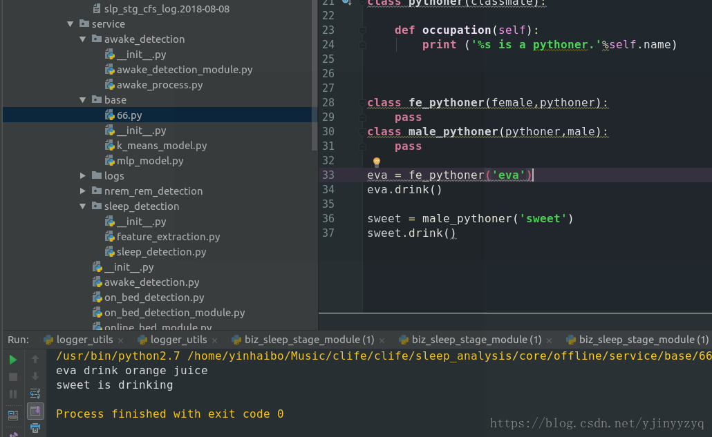Image resolution: width=712 pixels, height=437 pixels.
Task: Click the Up stack trace arrow
Action: pyautogui.click(x=35, y=359)
